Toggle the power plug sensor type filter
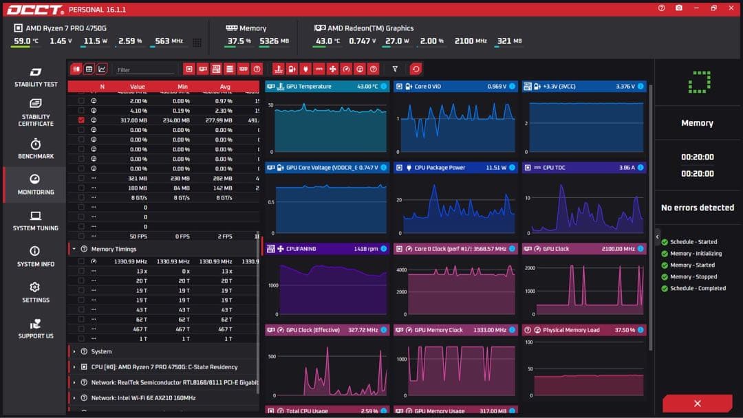 tap(305, 69)
